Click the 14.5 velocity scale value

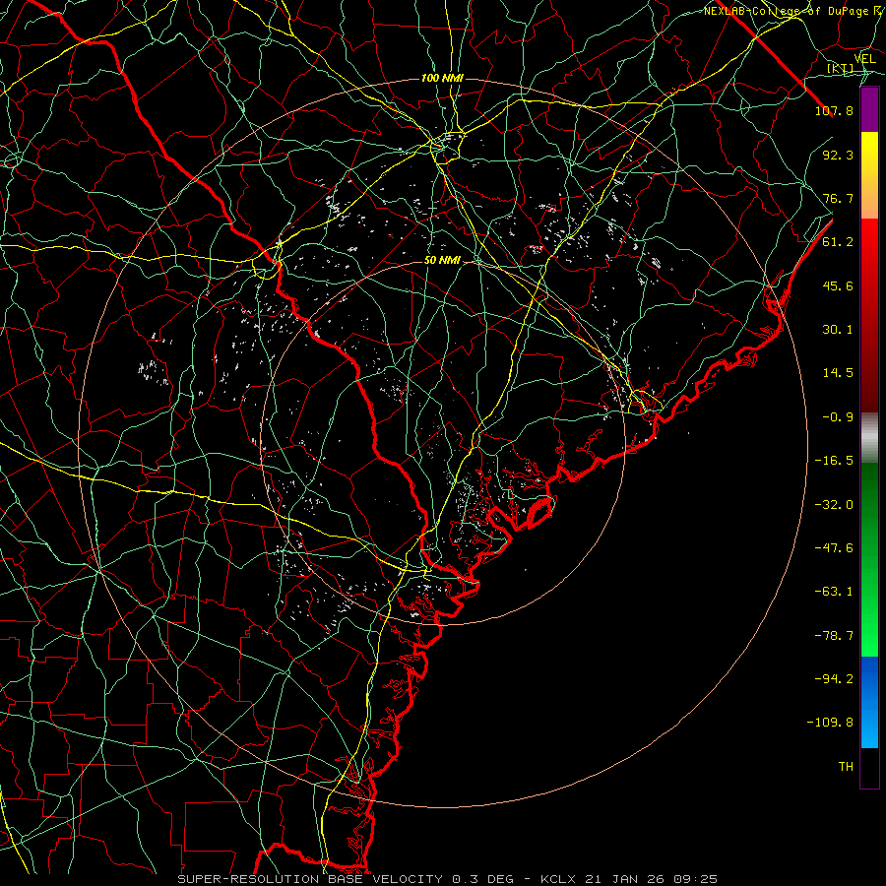tap(838, 373)
